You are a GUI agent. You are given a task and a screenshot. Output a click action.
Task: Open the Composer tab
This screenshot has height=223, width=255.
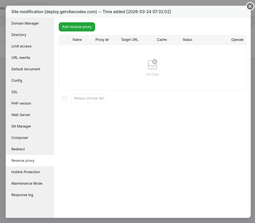pyautogui.click(x=20, y=138)
